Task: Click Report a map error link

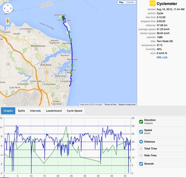Action: [127, 104]
